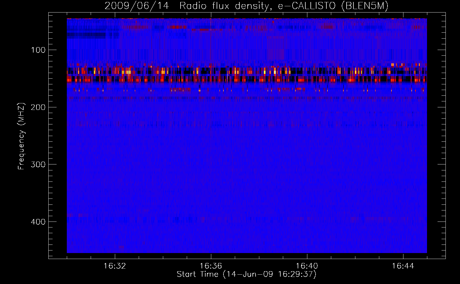Click the 100 frequency tick label
The height and width of the screenshot is (284, 460).
[x=38, y=50]
